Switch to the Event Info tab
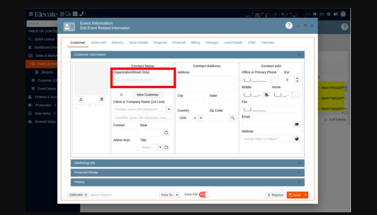The height and width of the screenshot is (215, 377). click(x=99, y=43)
